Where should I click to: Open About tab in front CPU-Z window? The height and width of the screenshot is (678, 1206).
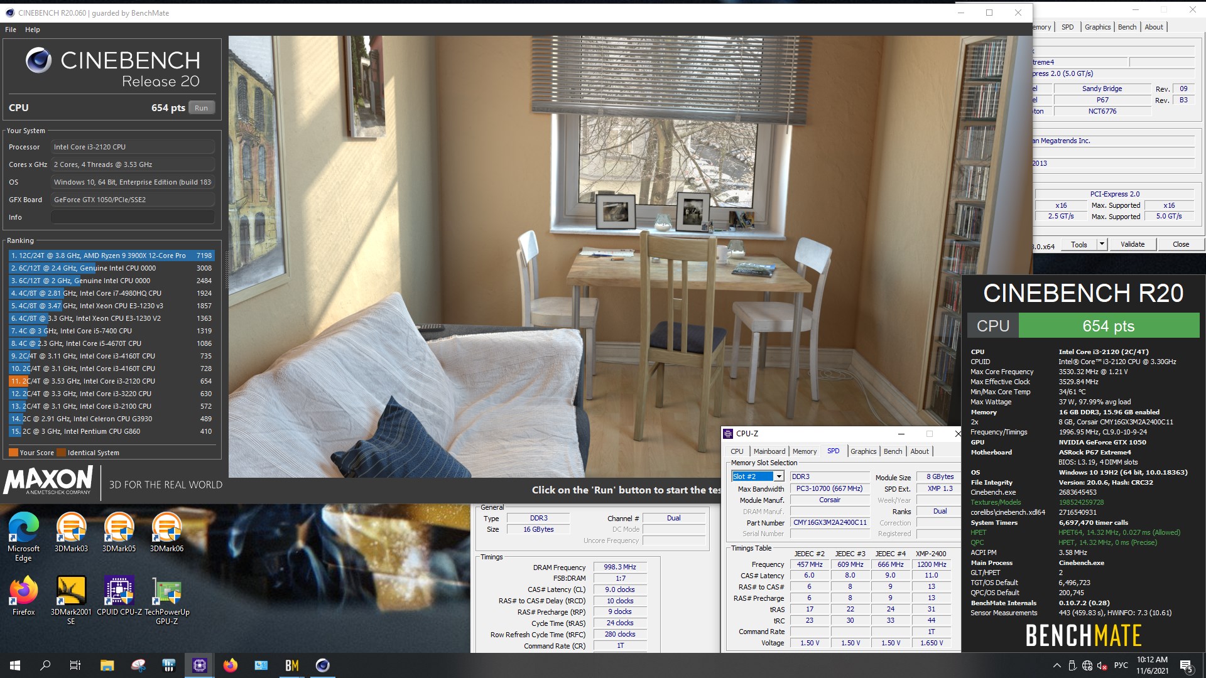point(920,451)
